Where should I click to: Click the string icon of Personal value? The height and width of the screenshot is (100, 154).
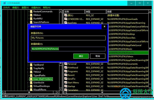pos(66,64)
